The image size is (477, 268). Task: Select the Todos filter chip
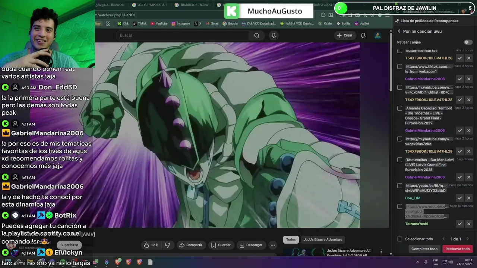[291, 240]
